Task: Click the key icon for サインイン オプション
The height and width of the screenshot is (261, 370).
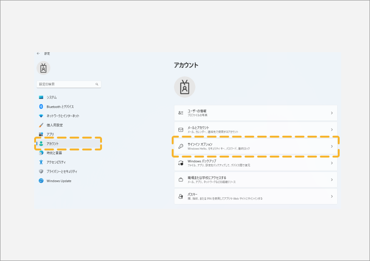Action: pos(181,146)
